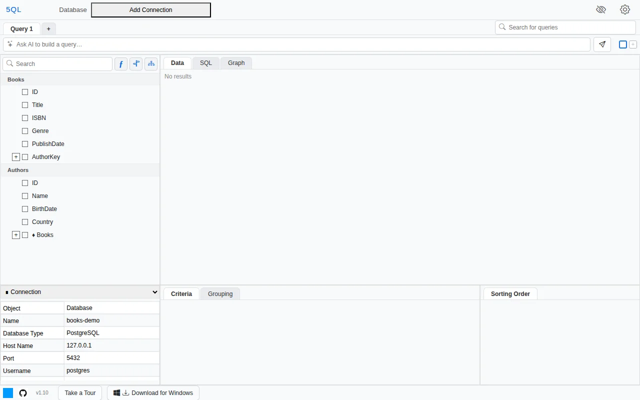Click the blue square icon in footer
Viewport: 640px width, 400px height.
click(x=8, y=393)
